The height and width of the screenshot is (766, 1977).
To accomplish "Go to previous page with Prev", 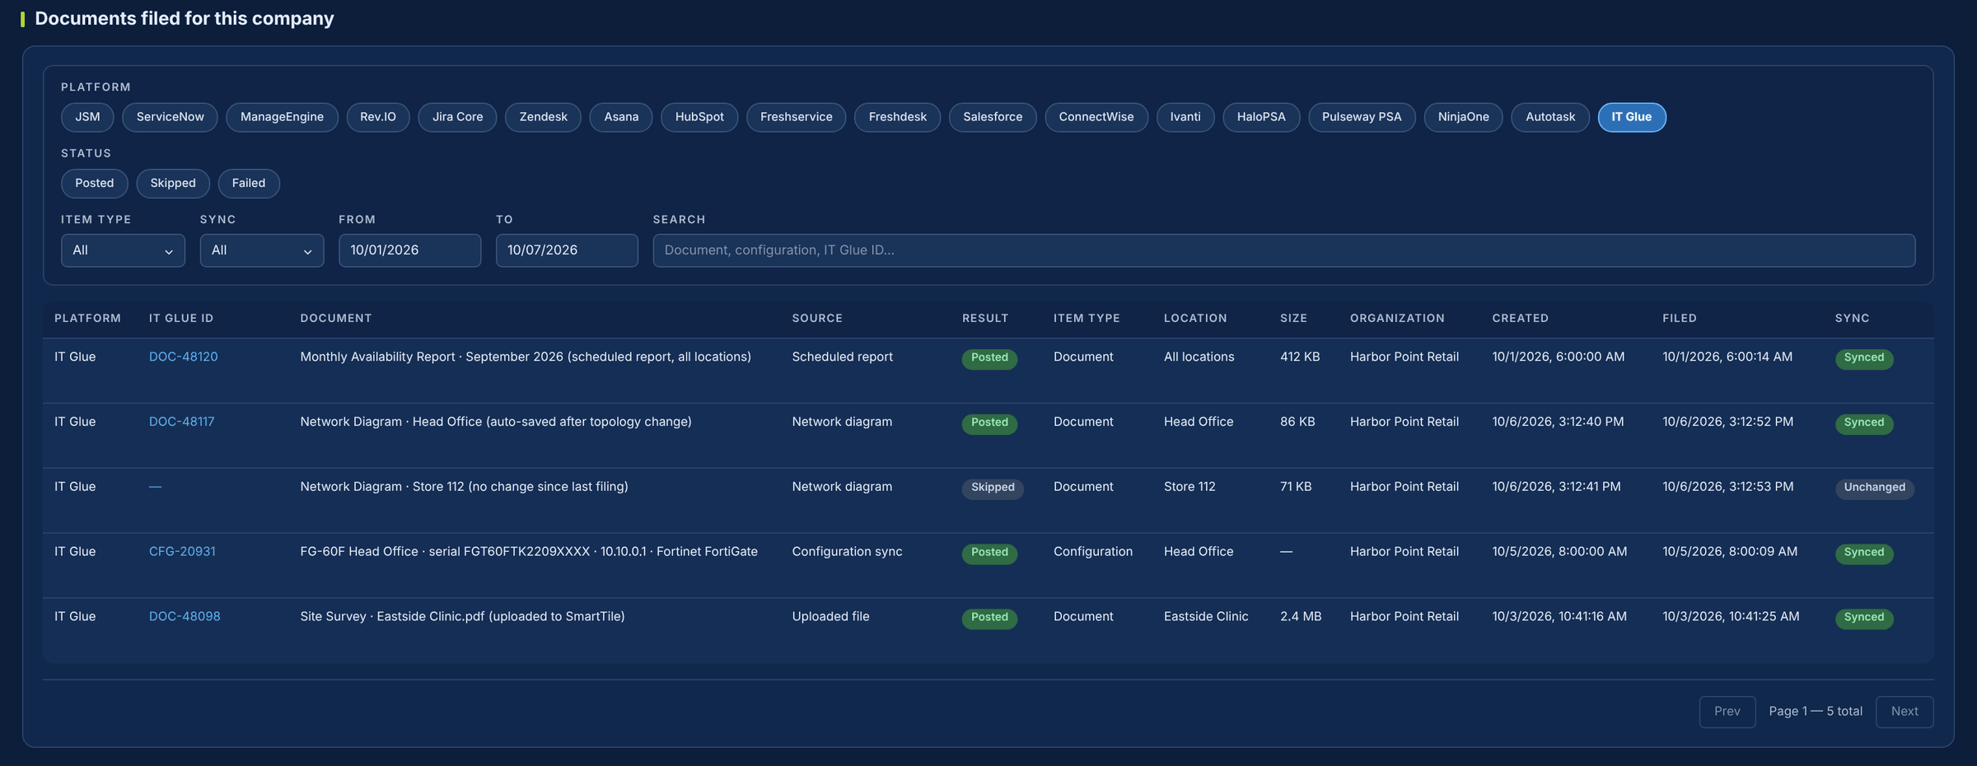I will coord(1727,712).
